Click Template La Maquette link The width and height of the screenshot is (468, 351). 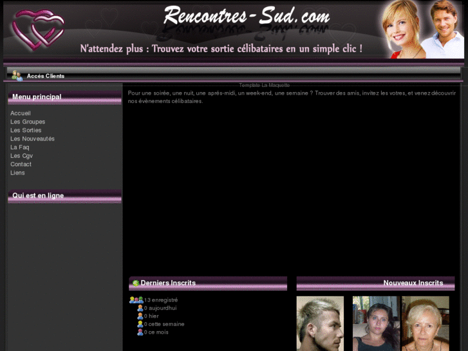[x=265, y=85]
